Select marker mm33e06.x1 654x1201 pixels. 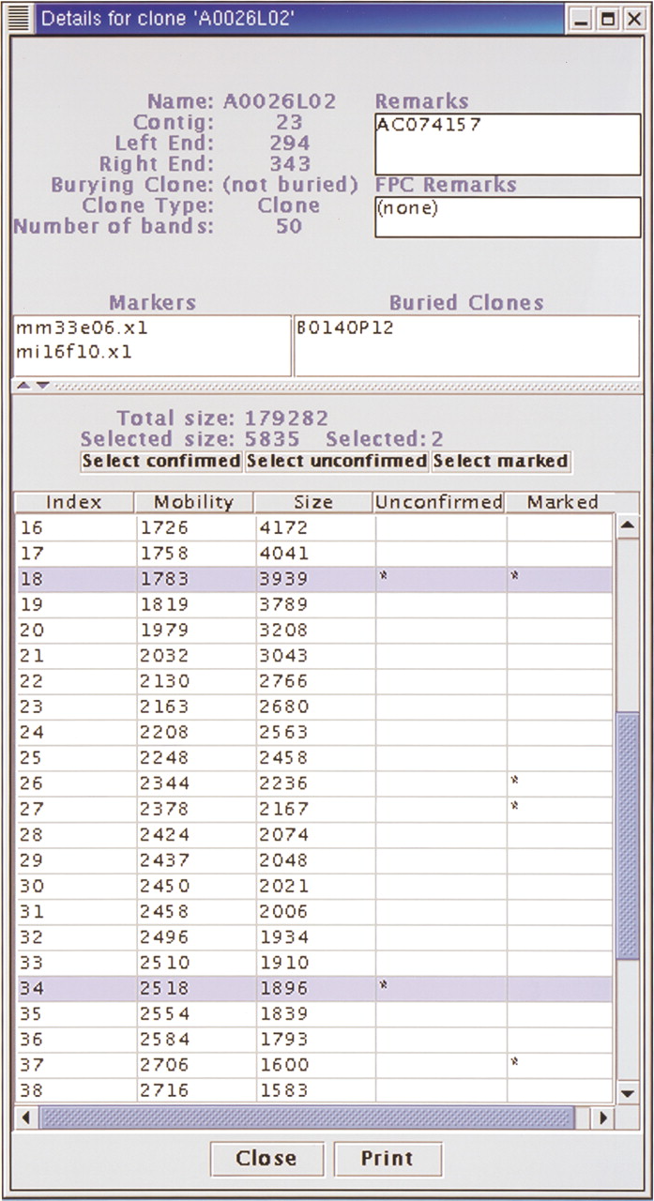(82, 329)
